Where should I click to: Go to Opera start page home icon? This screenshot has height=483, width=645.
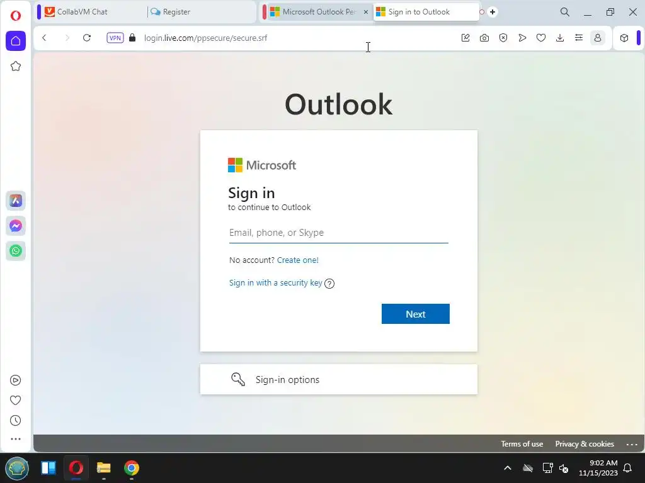pyautogui.click(x=16, y=41)
